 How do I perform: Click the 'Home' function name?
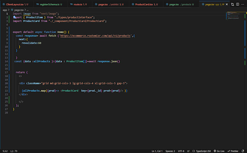(x=60, y=32)
